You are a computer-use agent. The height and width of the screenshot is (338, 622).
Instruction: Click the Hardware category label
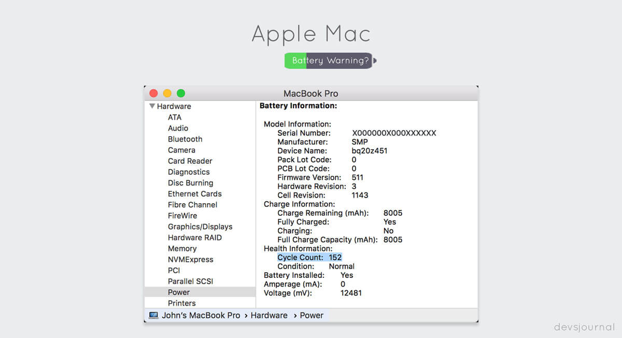click(x=174, y=106)
